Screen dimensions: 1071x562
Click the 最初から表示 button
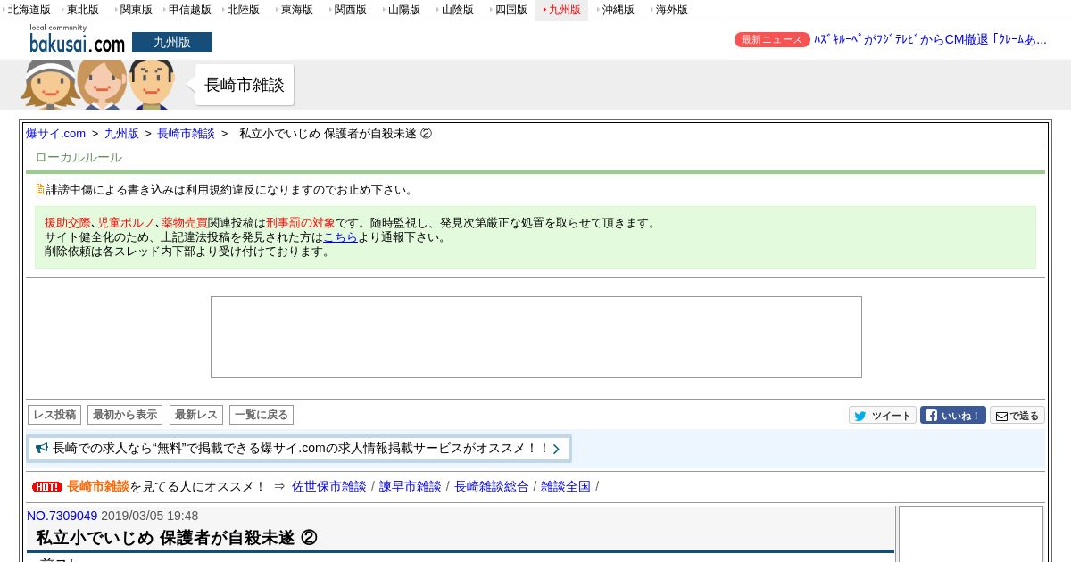pos(125,415)
